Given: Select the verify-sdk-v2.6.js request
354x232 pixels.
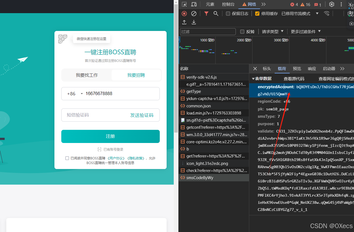Looking at the screenshot, I should pos(214,77).
